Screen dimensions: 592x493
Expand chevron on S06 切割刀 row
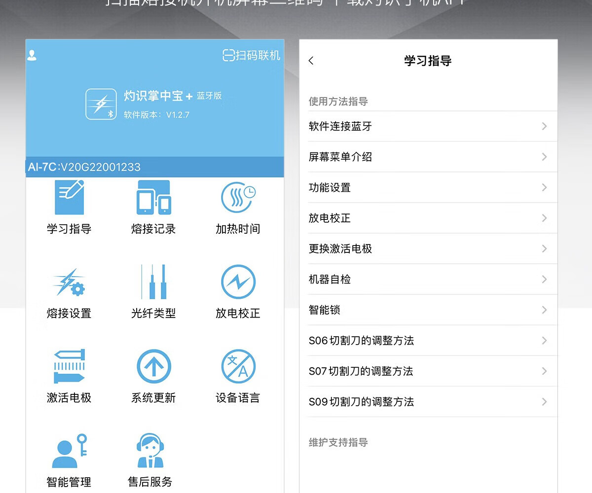coord(544,340)
